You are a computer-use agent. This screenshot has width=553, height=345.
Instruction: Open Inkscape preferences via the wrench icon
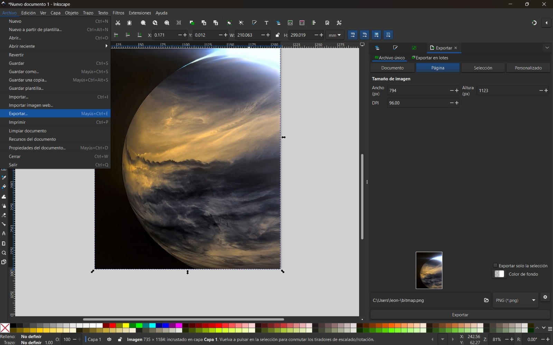click(339, 23)
